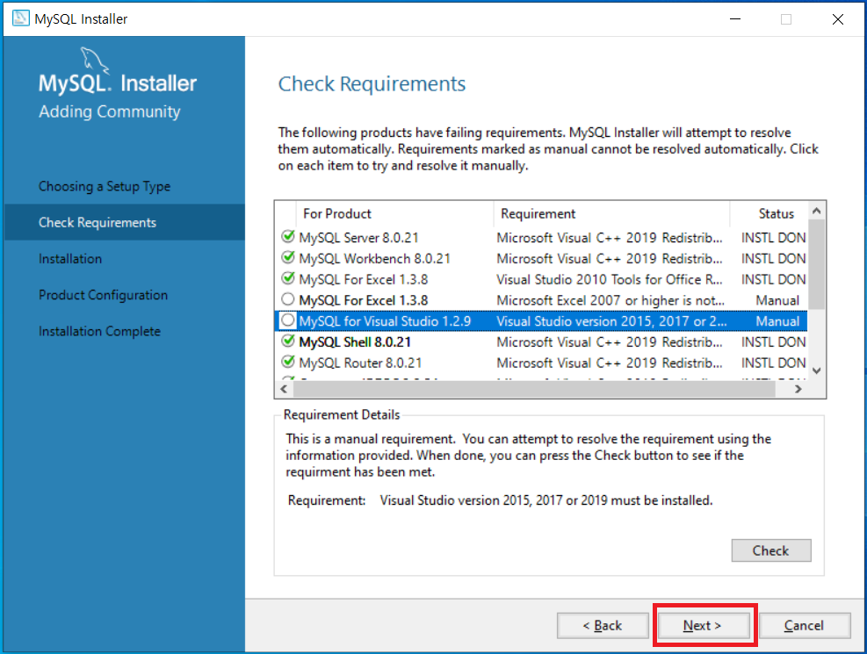
Task: Click Manual status of MySQL For Excel row
Action: coord(777,300)
